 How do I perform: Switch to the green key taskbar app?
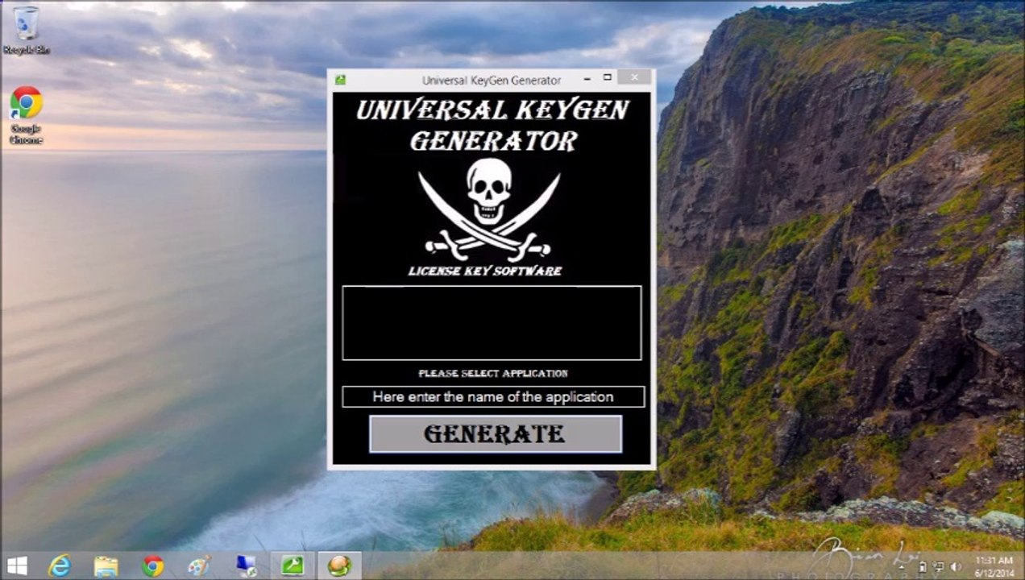pos(293,566)
